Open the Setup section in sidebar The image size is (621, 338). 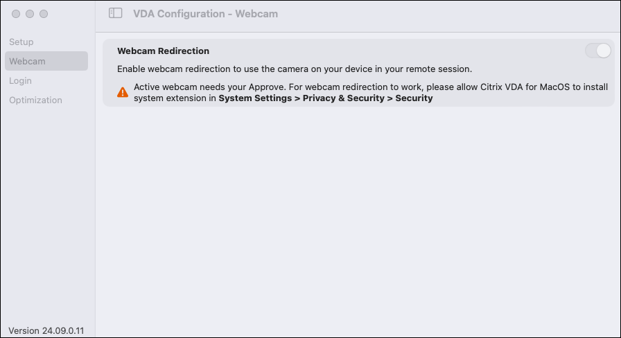pos(21,42)
